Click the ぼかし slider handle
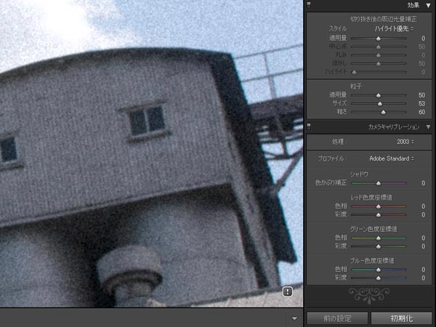The width and height of the screenshot is (436, 327). click(x=379, y=64)
